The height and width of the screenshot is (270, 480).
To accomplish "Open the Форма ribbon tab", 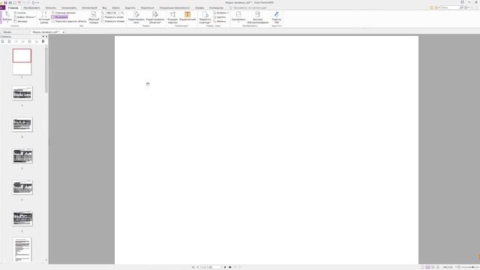I will click(x=115, y=7).
